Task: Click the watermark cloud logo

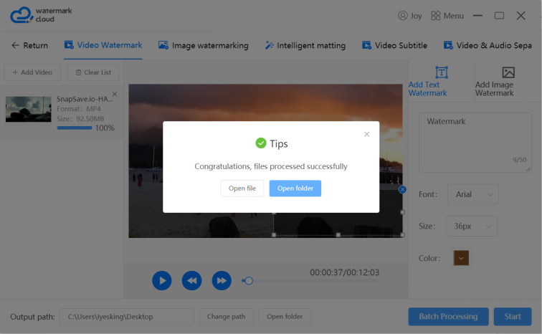Action: [41, 15]
